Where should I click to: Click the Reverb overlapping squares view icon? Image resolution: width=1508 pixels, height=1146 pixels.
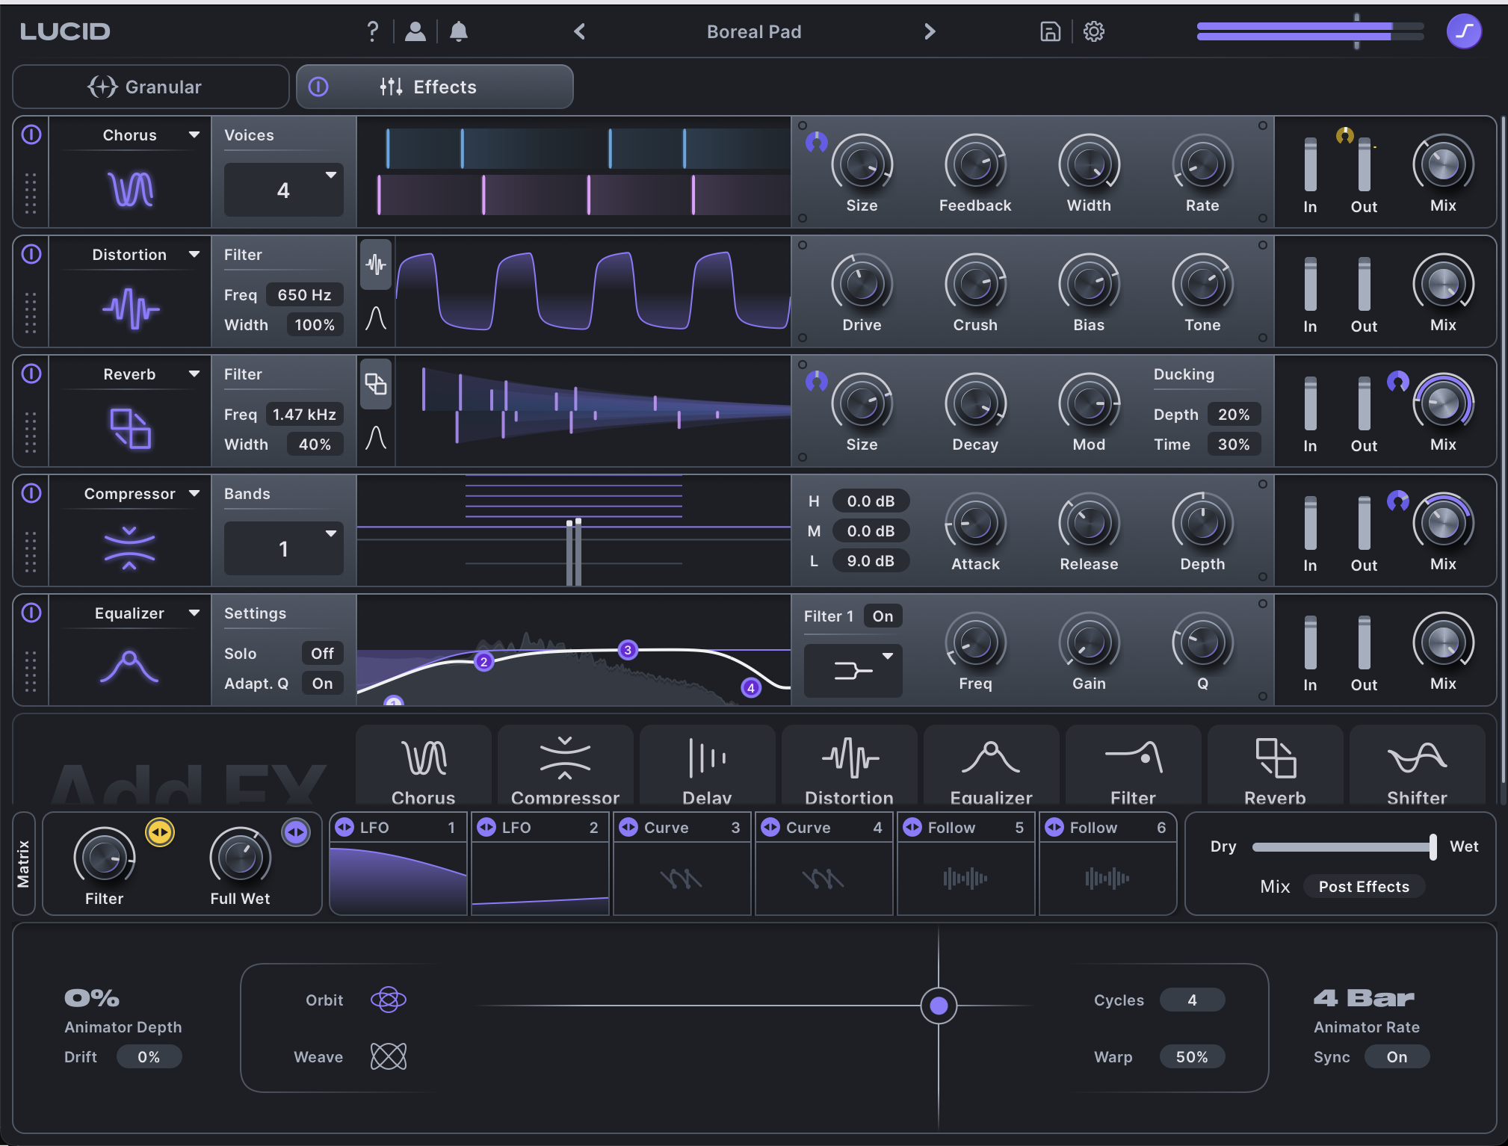pos(376,384)
